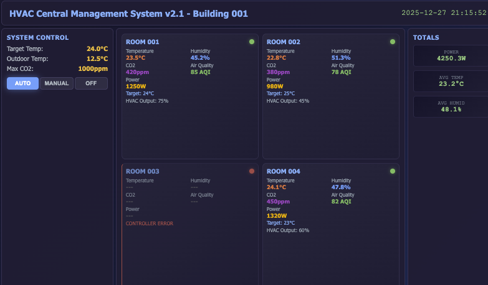Click Room 002 Air Quality 78 AQI
Viewport: 488px width, 285px height.
[342, 72]
